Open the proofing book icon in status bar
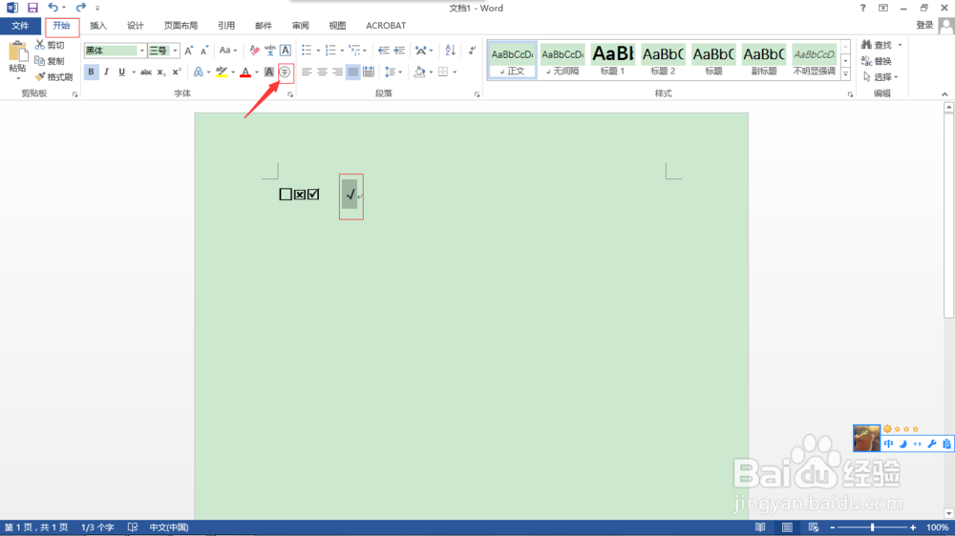 [133, 527]
